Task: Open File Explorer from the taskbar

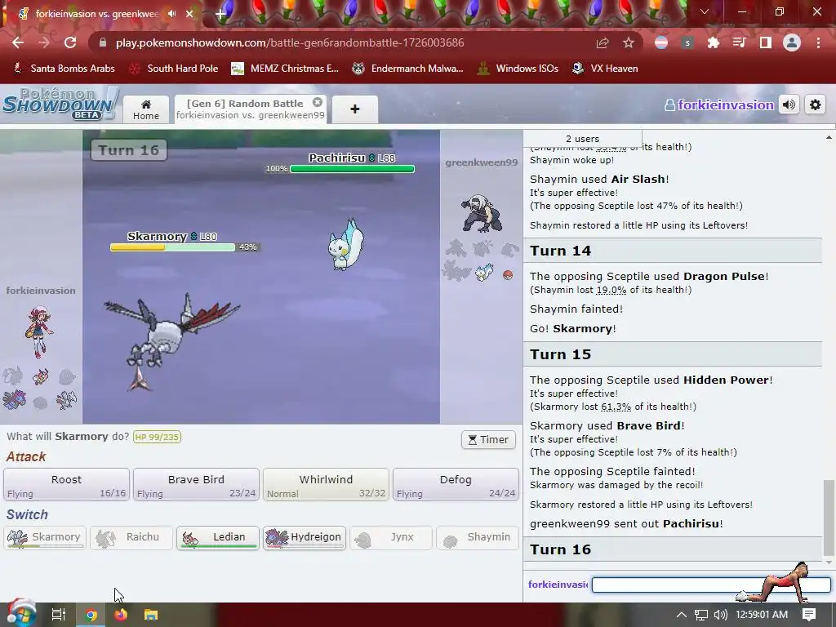Action: (x=151, y=615)
